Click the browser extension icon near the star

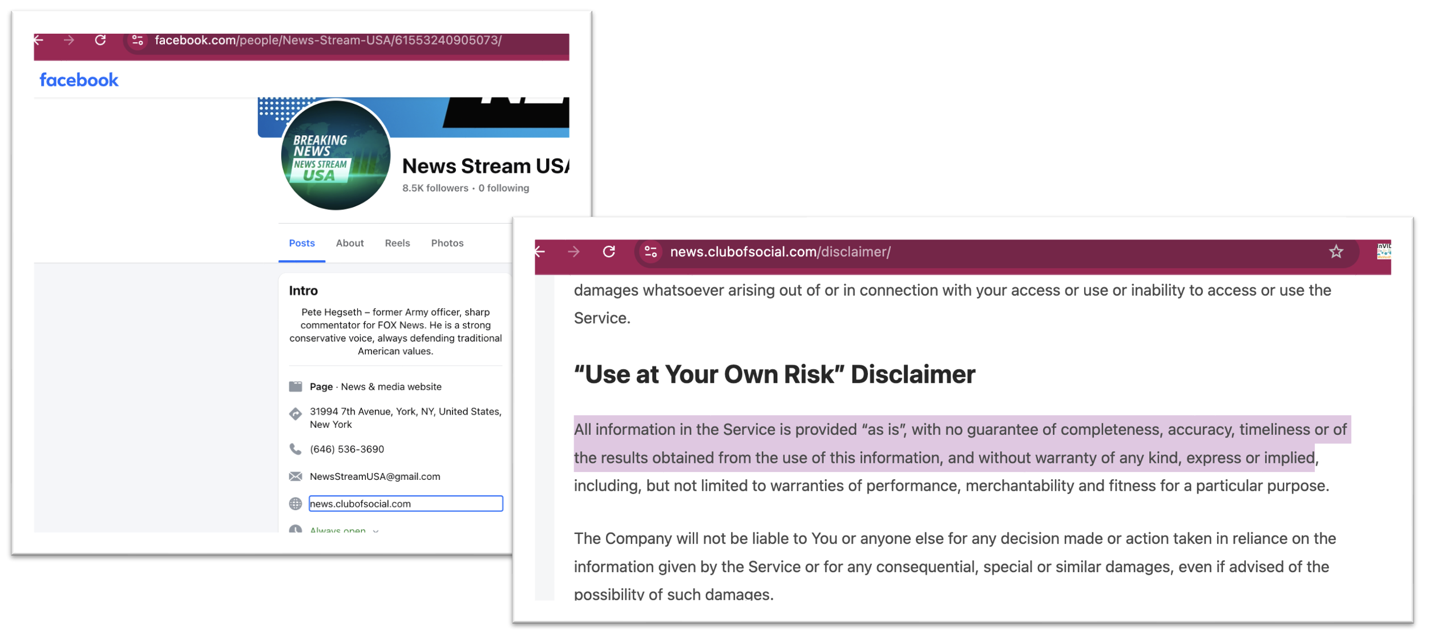point(1383,252)
